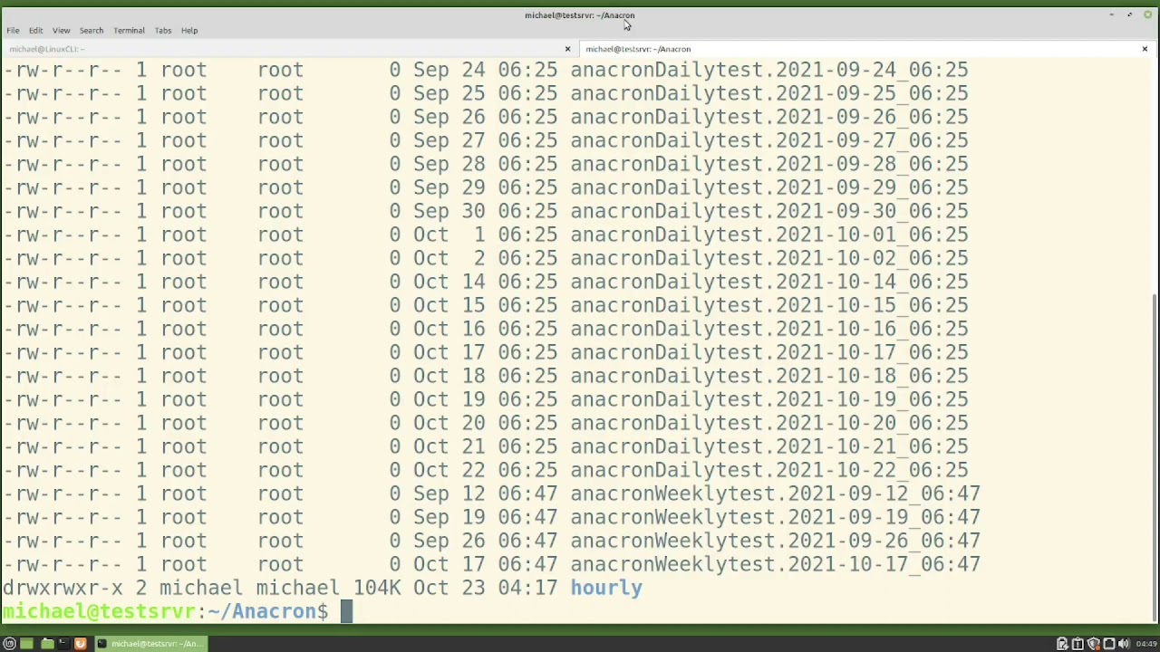Click the volume speaker tray icon
Viewport: 1160px width, 652px height.
pyautogui.click(x=1124, y=644)
